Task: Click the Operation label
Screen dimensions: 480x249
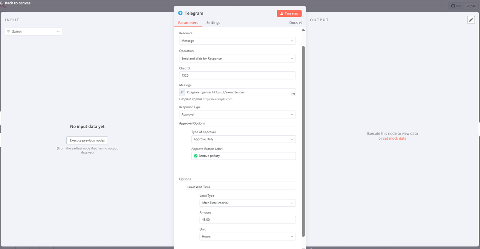Action: 186,51
